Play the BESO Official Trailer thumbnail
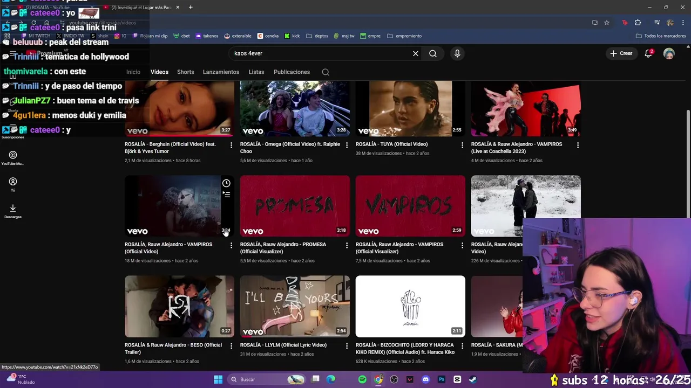This screenshot has width=691, height=388. 179,306
